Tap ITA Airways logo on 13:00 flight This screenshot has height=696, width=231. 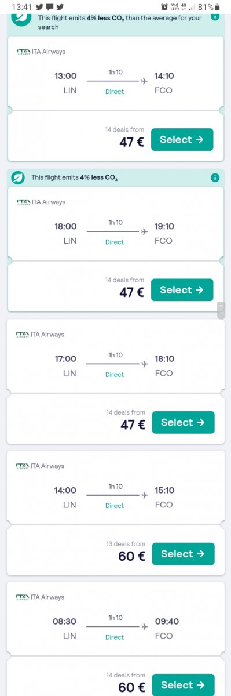(23, 52)
